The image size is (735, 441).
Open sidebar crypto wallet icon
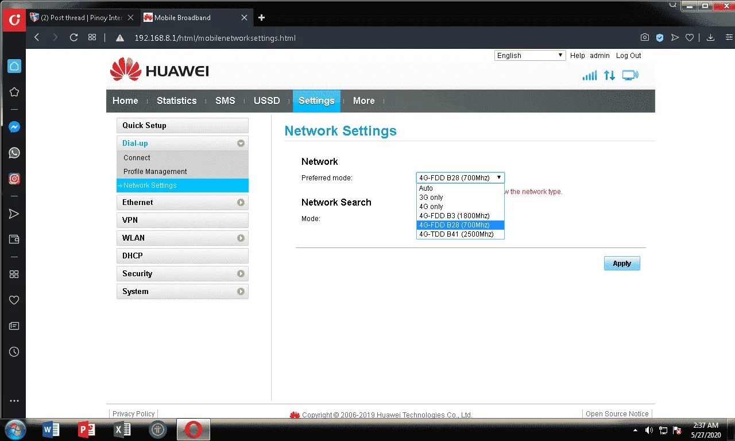(x=14, y=239)
